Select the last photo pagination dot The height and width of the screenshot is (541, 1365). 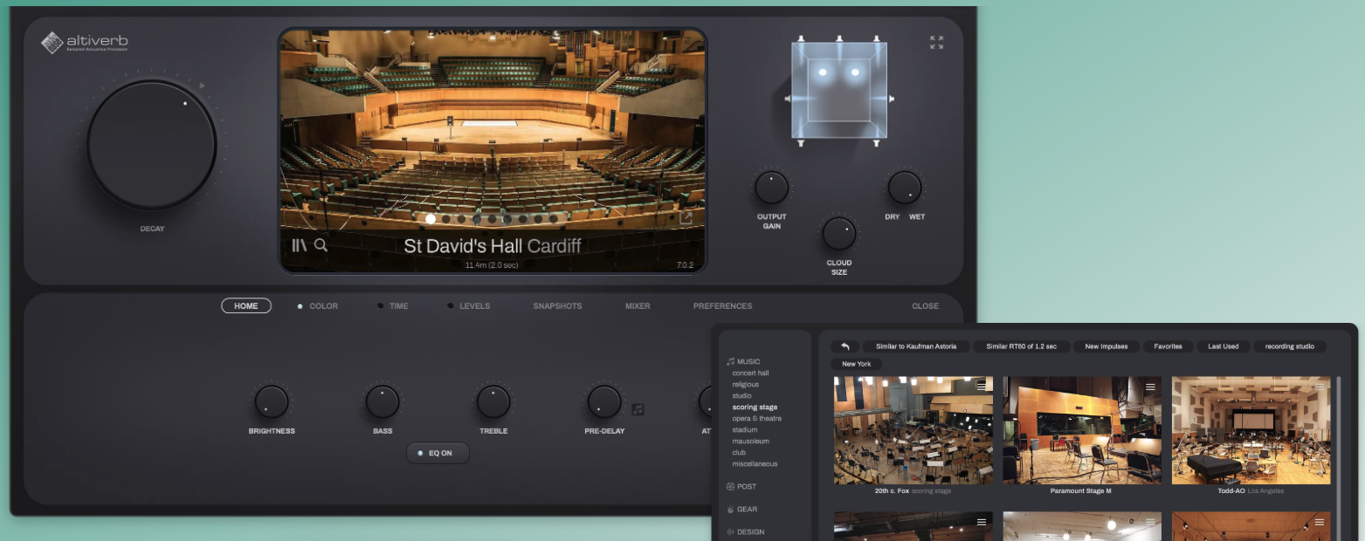553,219
